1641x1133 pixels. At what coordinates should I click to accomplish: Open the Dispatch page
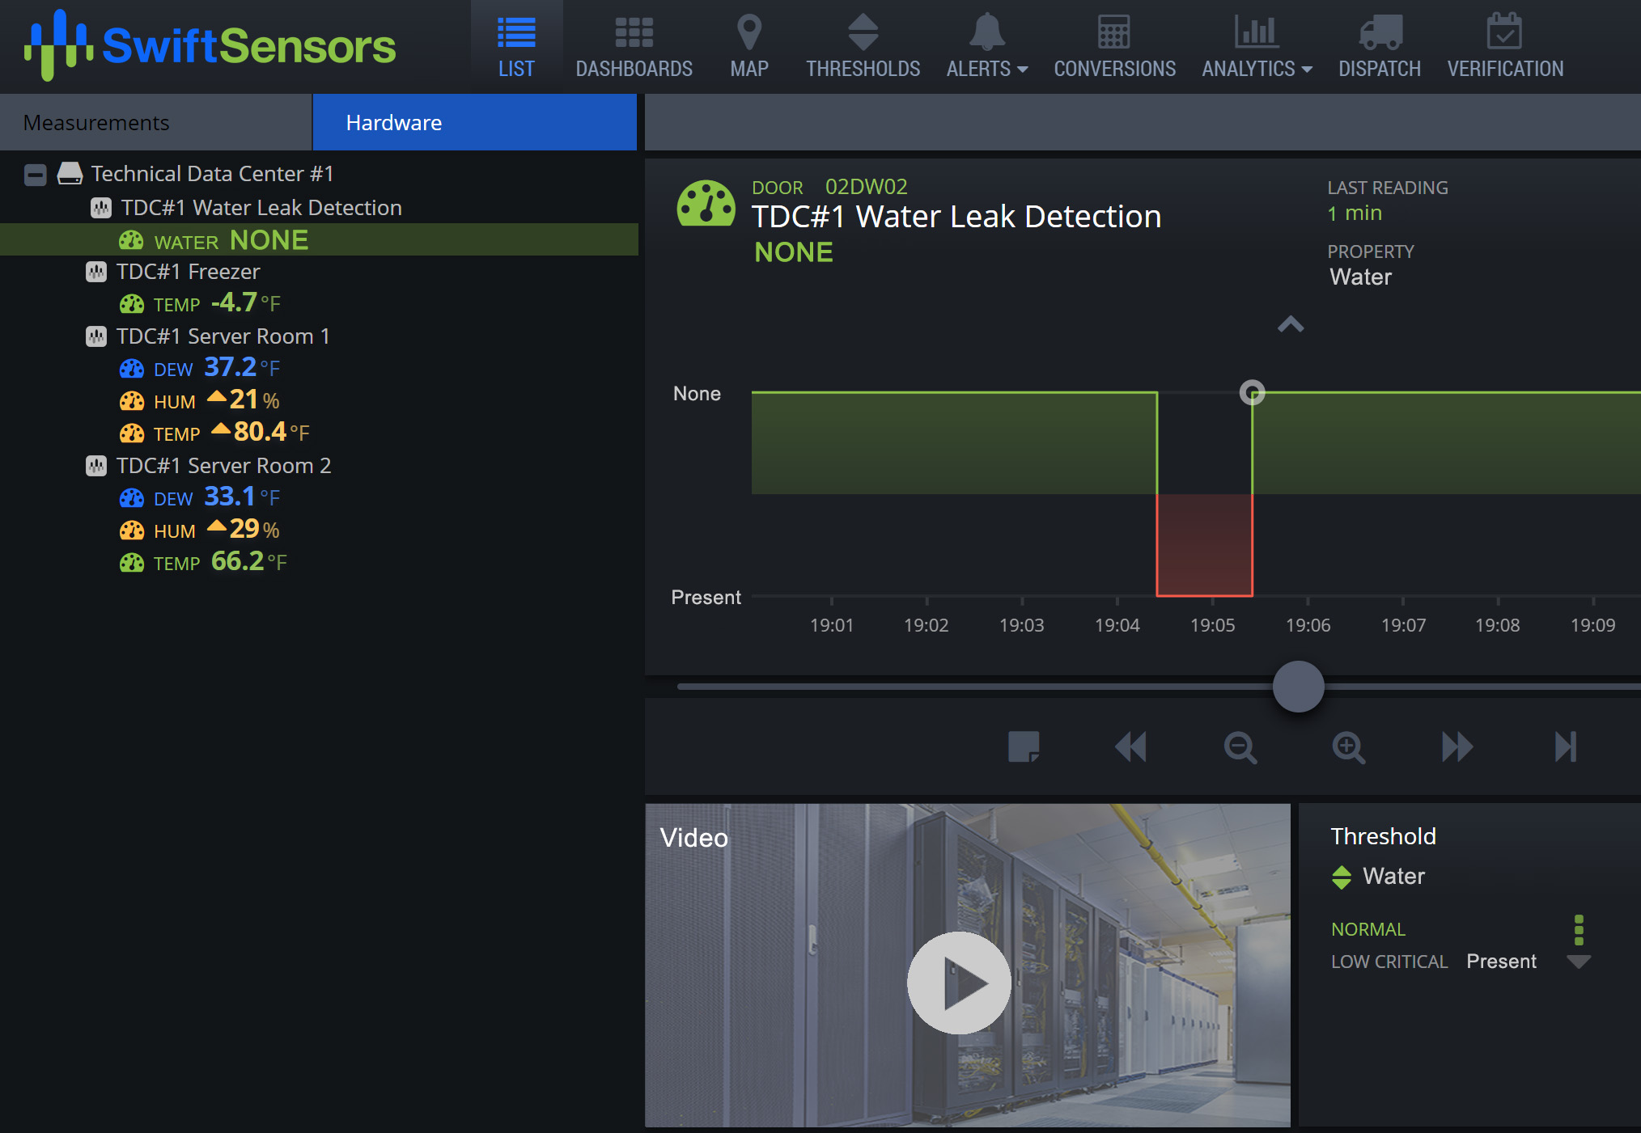[x=1380, y=47]
